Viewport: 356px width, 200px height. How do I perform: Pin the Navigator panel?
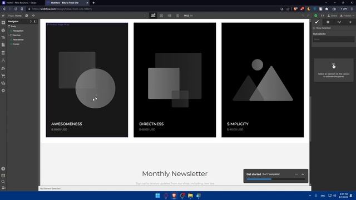(35, 22)
